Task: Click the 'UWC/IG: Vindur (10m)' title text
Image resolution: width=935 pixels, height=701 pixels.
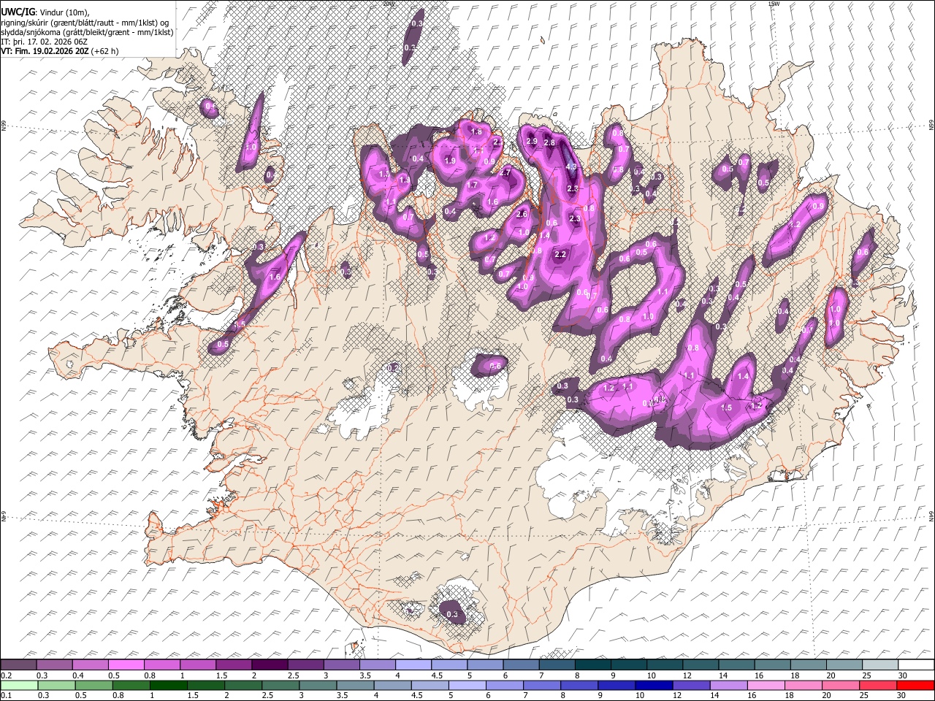Action: pyautogui.click(x=45, y=12)
